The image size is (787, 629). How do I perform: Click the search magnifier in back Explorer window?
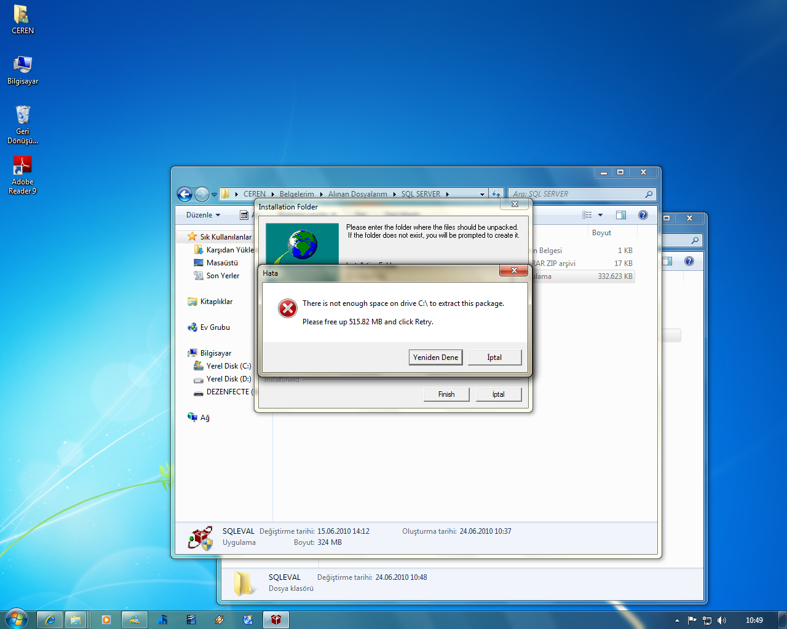695,240
